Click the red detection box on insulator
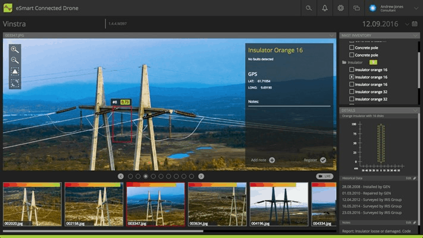This screenshot has width=423, height=238. point(122,124)
